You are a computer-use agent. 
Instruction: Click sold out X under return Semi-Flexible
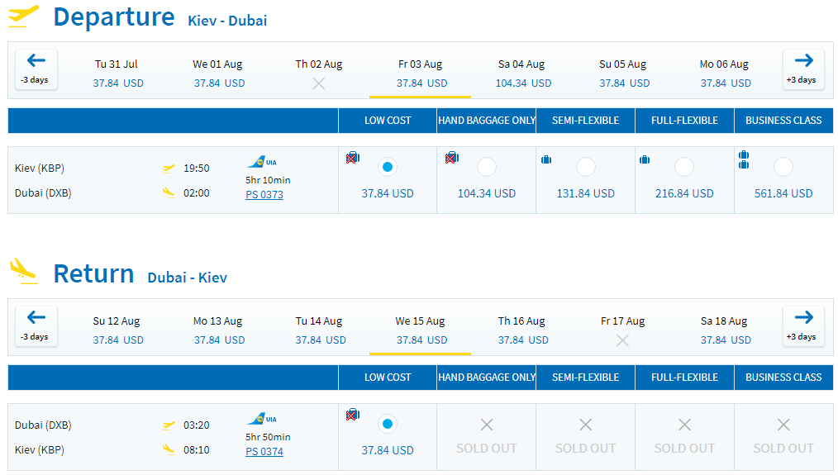[x=586, y=425]
